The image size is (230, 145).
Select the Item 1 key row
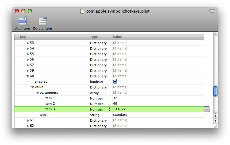tap(49, 98)
